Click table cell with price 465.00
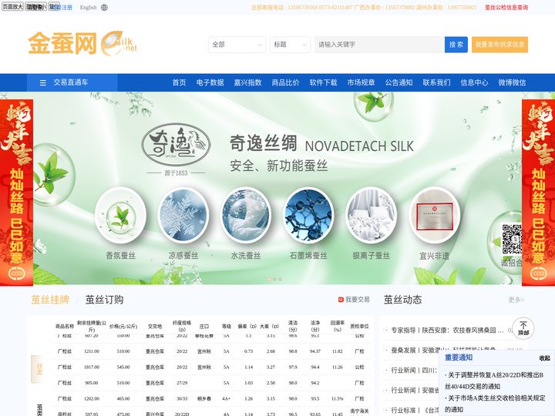This screenshot has height=416, width=555. [x=123, y=399]
